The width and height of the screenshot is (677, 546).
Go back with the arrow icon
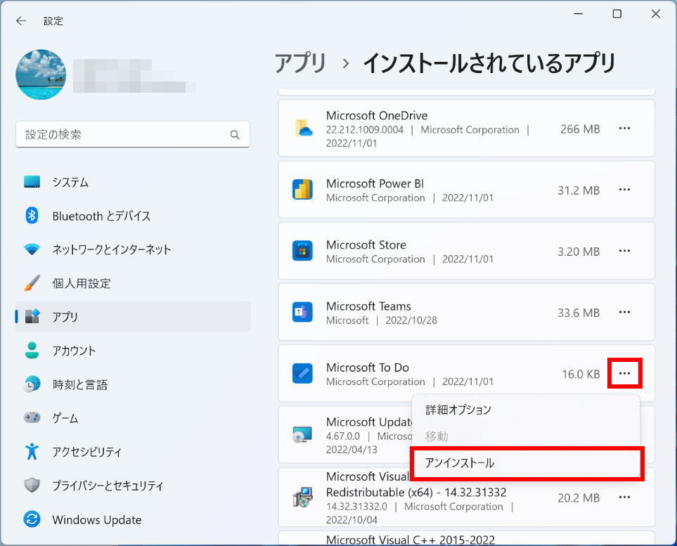pos(20,20)
